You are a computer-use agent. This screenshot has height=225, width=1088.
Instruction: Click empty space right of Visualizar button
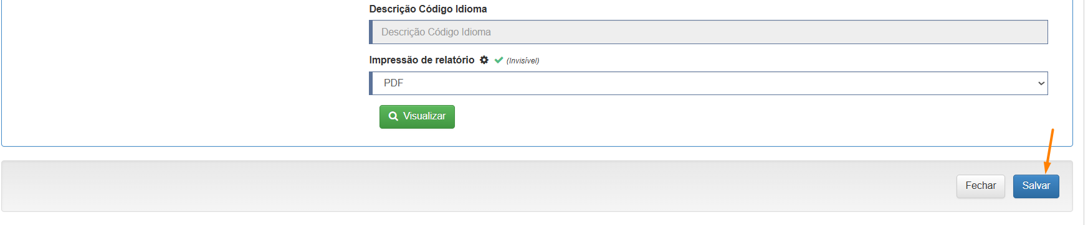748,117
